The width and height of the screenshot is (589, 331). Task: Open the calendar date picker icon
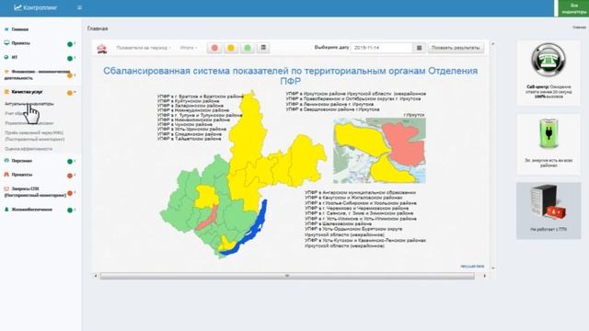[x=420, y=48]
